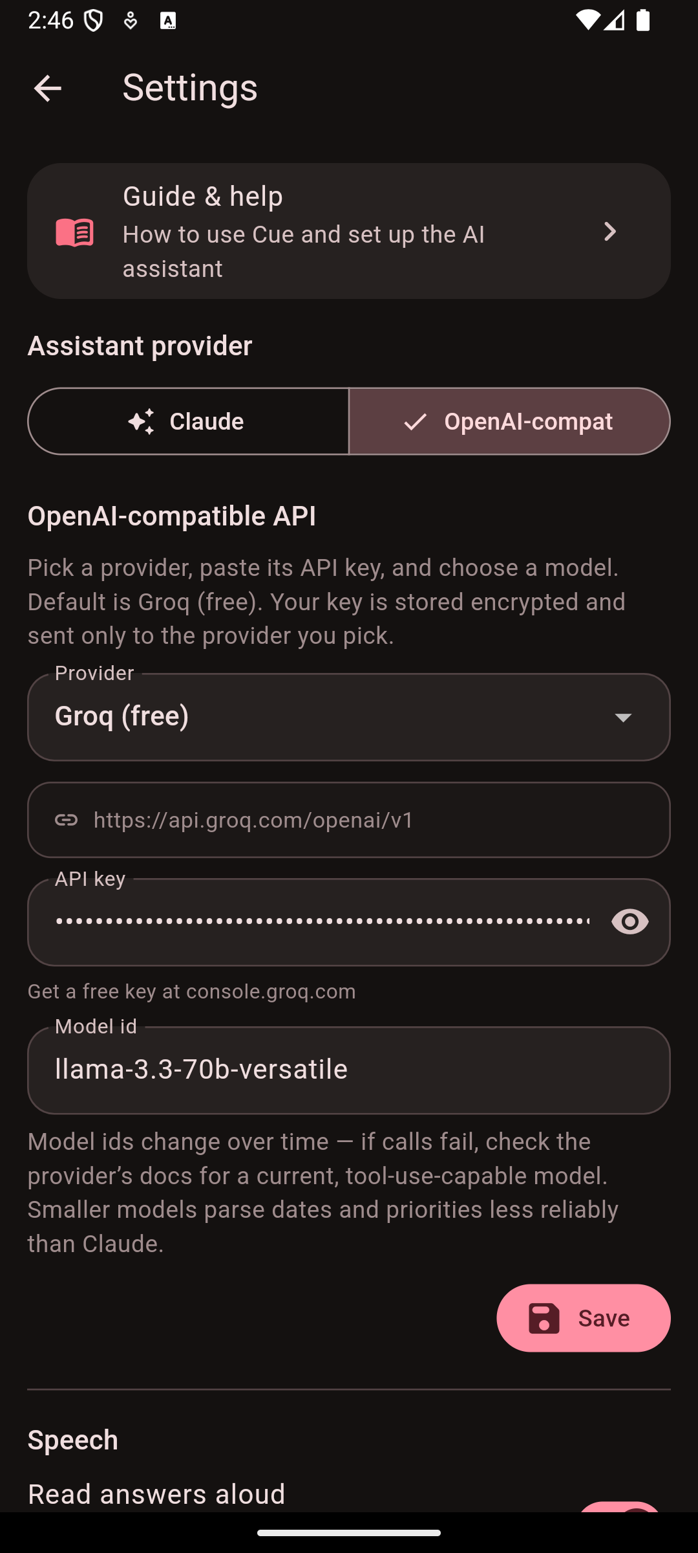Tap the Guide & help book icon
The height and width of the screenshot is (1553, 698).
pos(75,232)
